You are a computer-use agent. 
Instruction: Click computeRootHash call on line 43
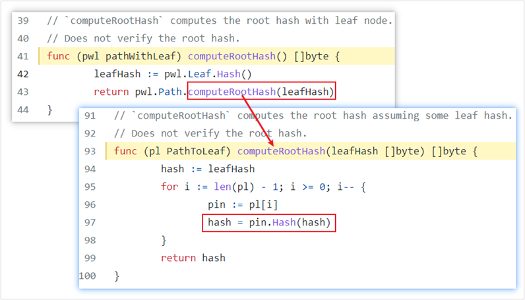click(x=261, y=92)
